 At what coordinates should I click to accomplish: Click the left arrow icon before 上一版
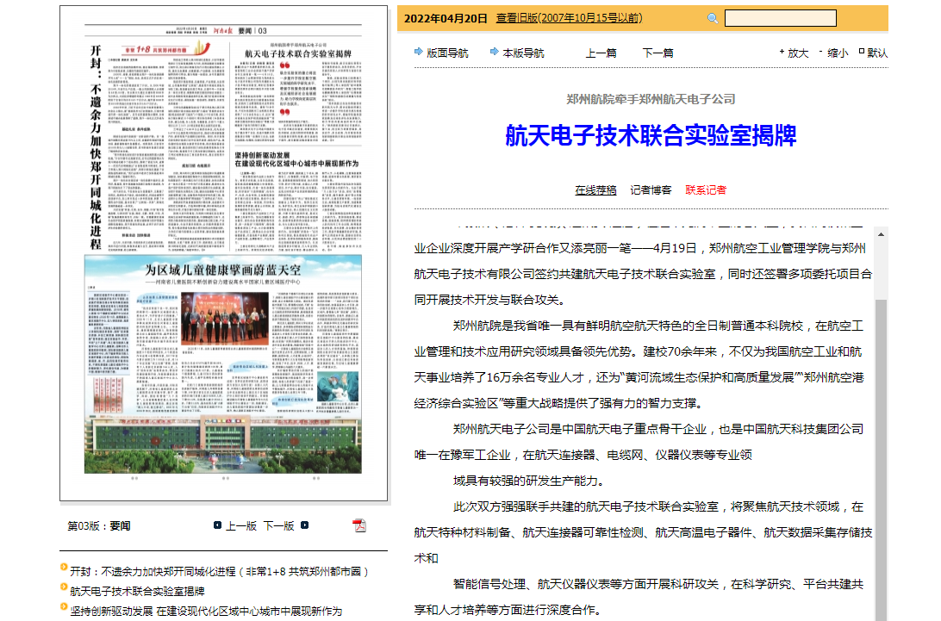[x=217, y=525]
